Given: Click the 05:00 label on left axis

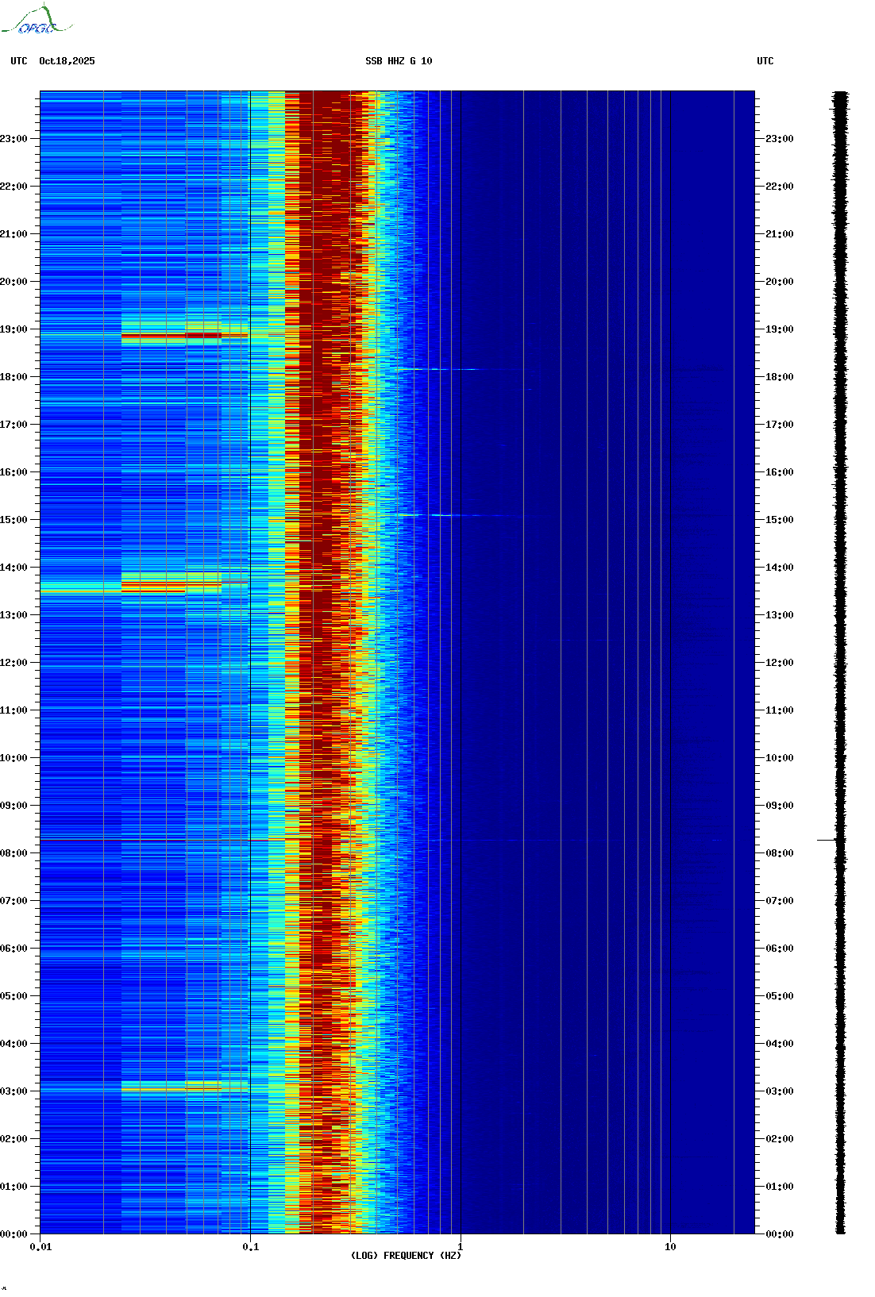Looking at the screenshot, I should click(x=14, y=996).
